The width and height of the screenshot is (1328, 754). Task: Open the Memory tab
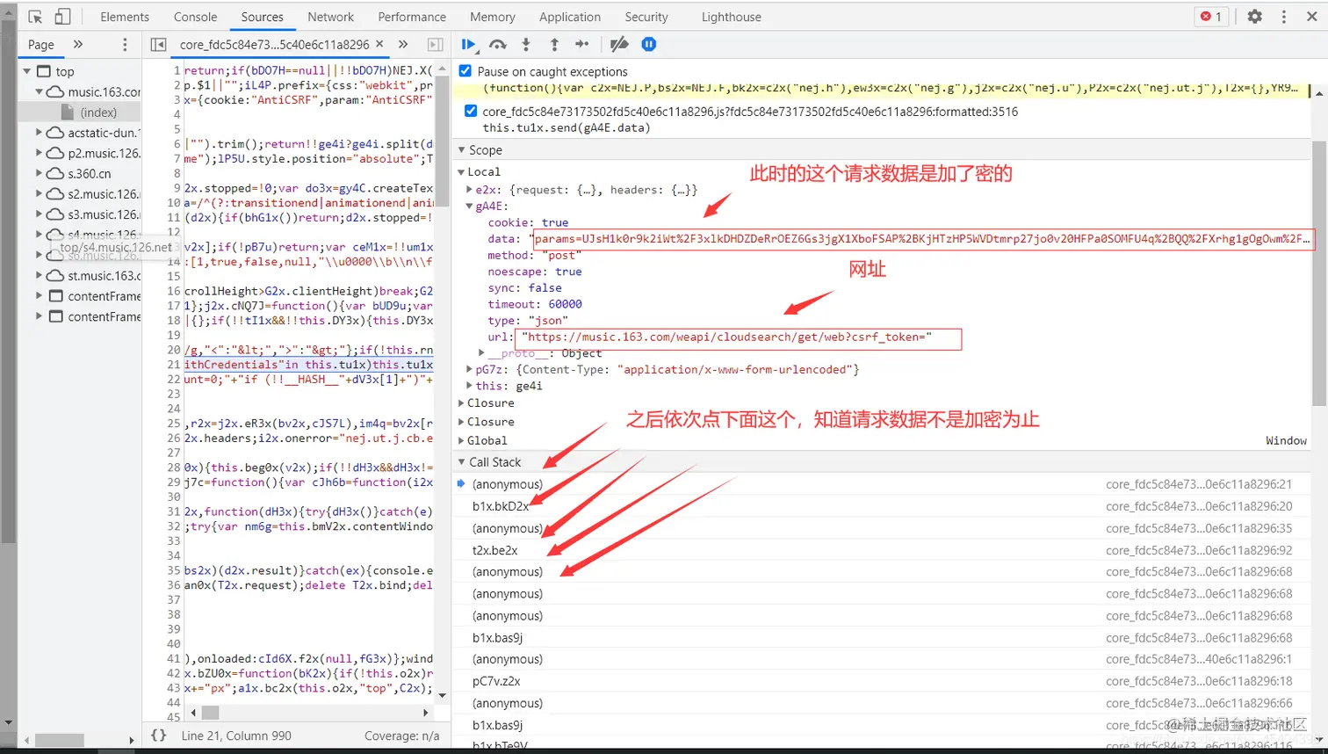click(x=492, y=17)
